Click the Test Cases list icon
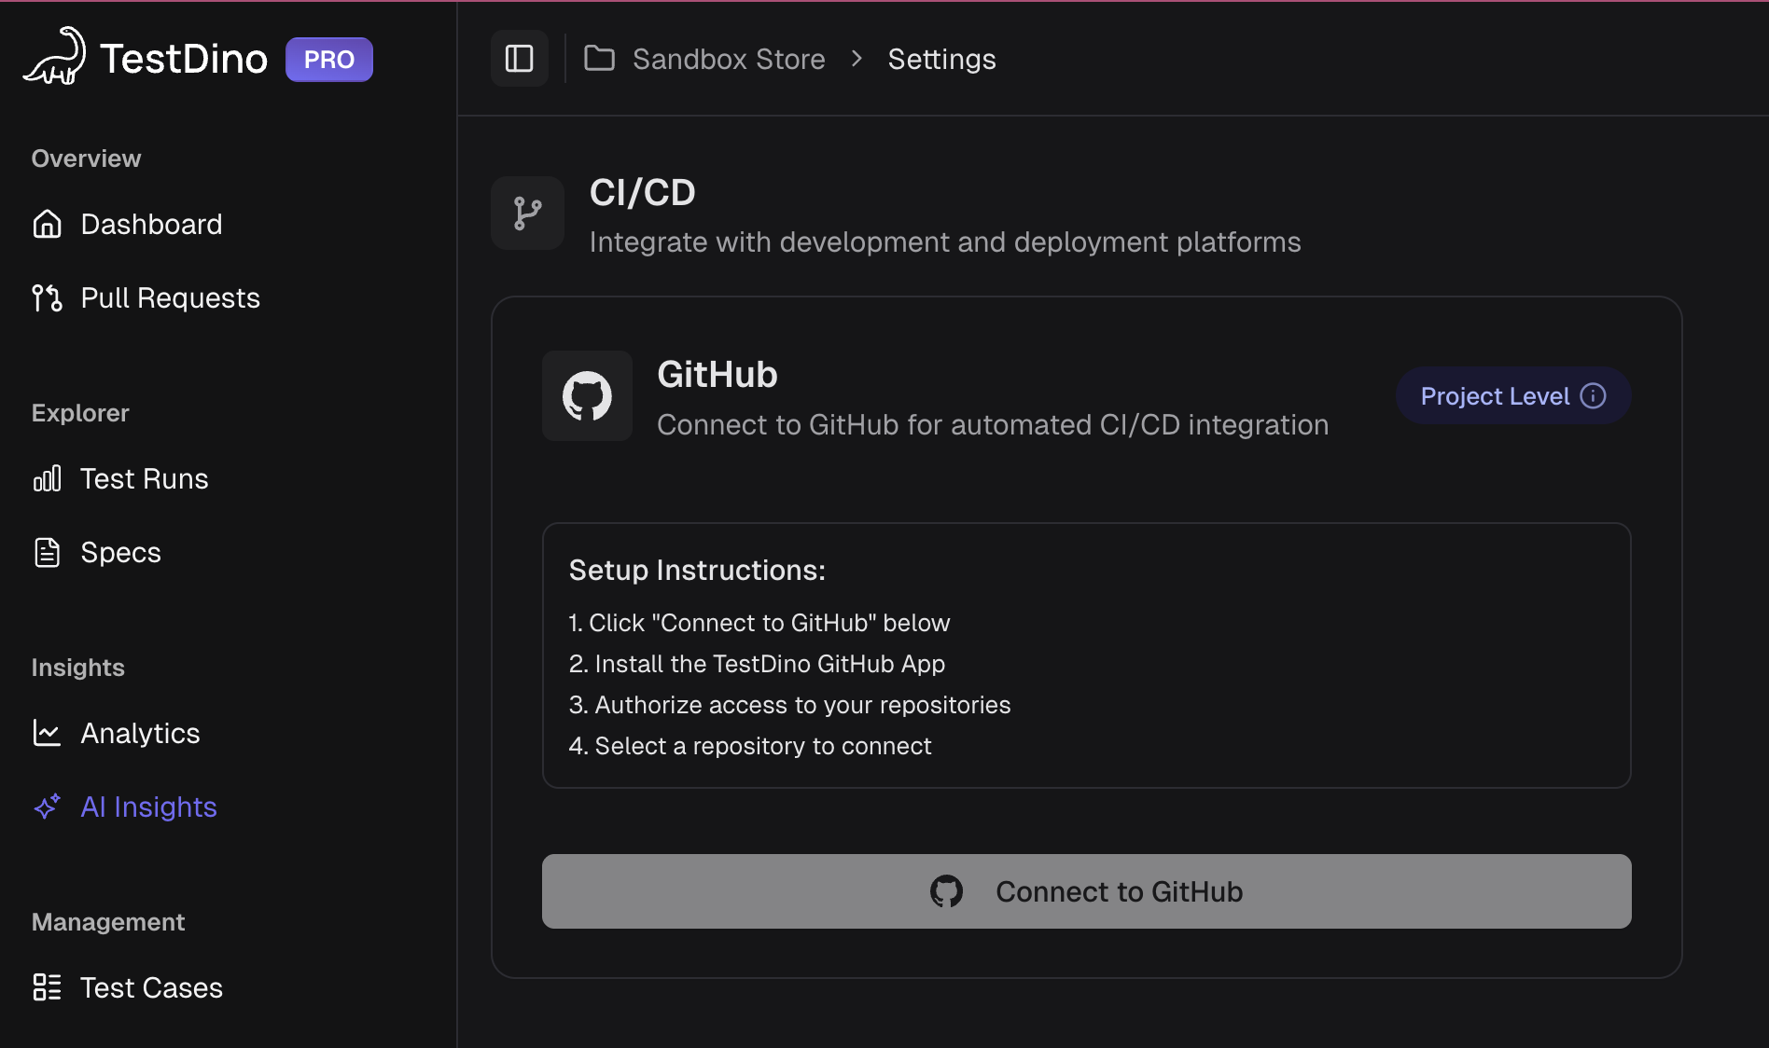 point(47,987)
